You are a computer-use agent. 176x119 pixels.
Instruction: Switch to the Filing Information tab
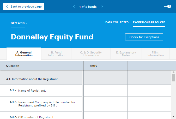pyautogui.click(x=156, y=54)
